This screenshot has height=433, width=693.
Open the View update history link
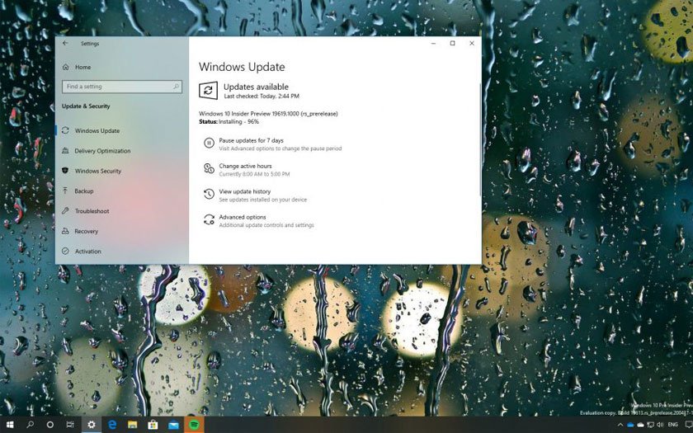click(x=244, y=191)
